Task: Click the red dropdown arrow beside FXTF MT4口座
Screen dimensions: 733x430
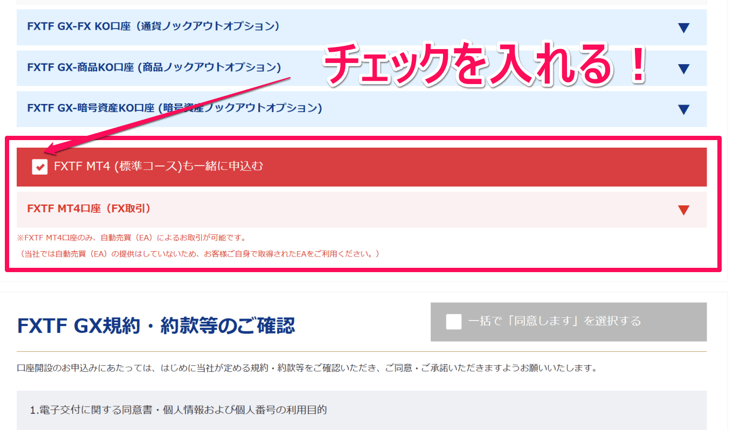Action: coord(683,210)
